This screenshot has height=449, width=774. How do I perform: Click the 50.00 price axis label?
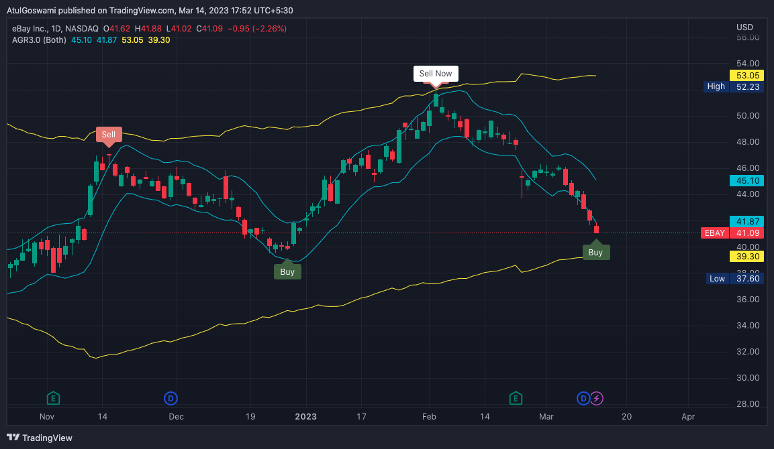[748, 116]
